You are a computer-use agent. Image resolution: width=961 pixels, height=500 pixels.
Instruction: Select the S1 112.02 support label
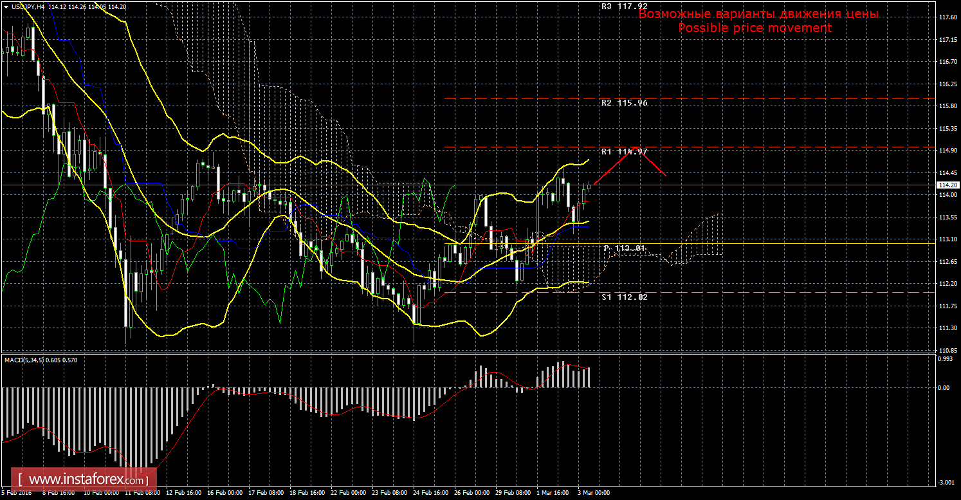pos(624,297)
